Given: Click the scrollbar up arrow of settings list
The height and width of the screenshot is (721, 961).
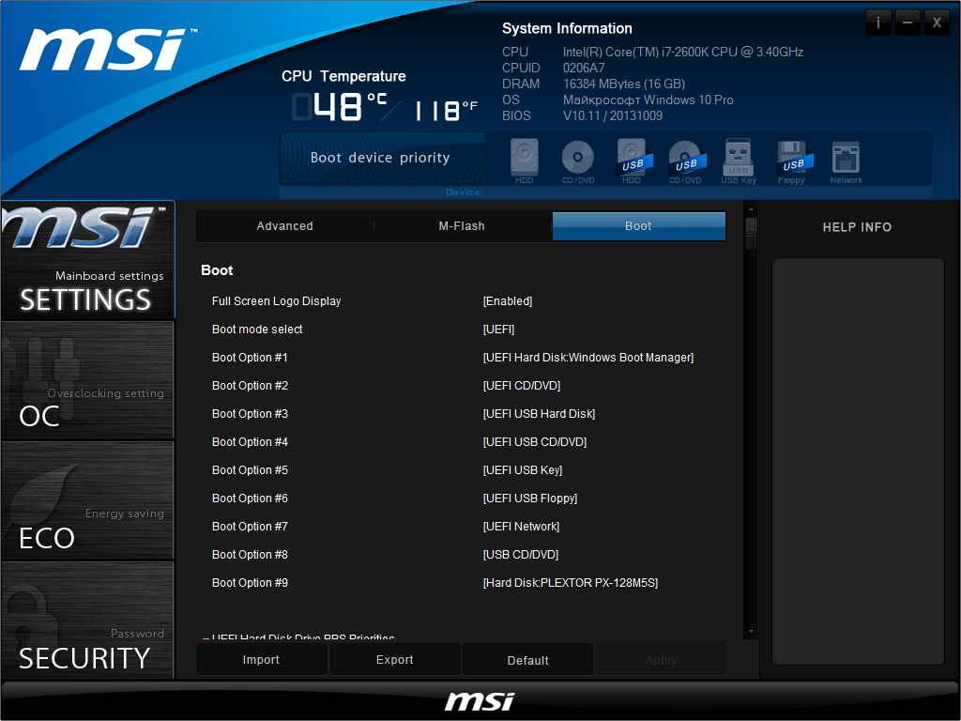Looking at the screenshot, I should (x=751, y=209).
